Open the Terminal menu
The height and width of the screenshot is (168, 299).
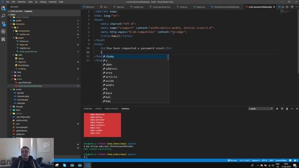coord(52,2)
